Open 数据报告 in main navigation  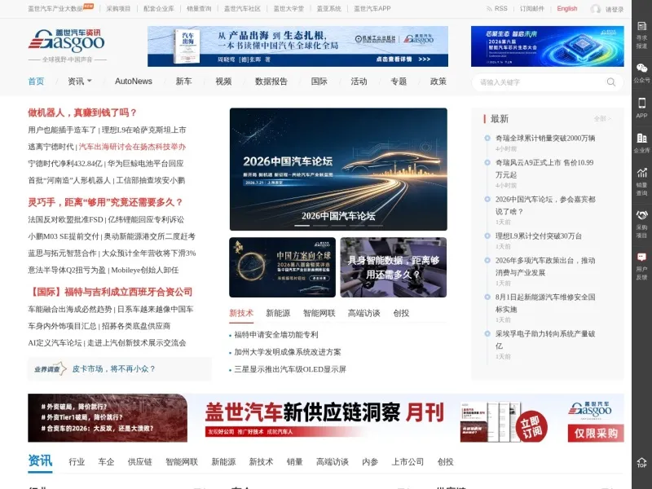tap(271, 81)
